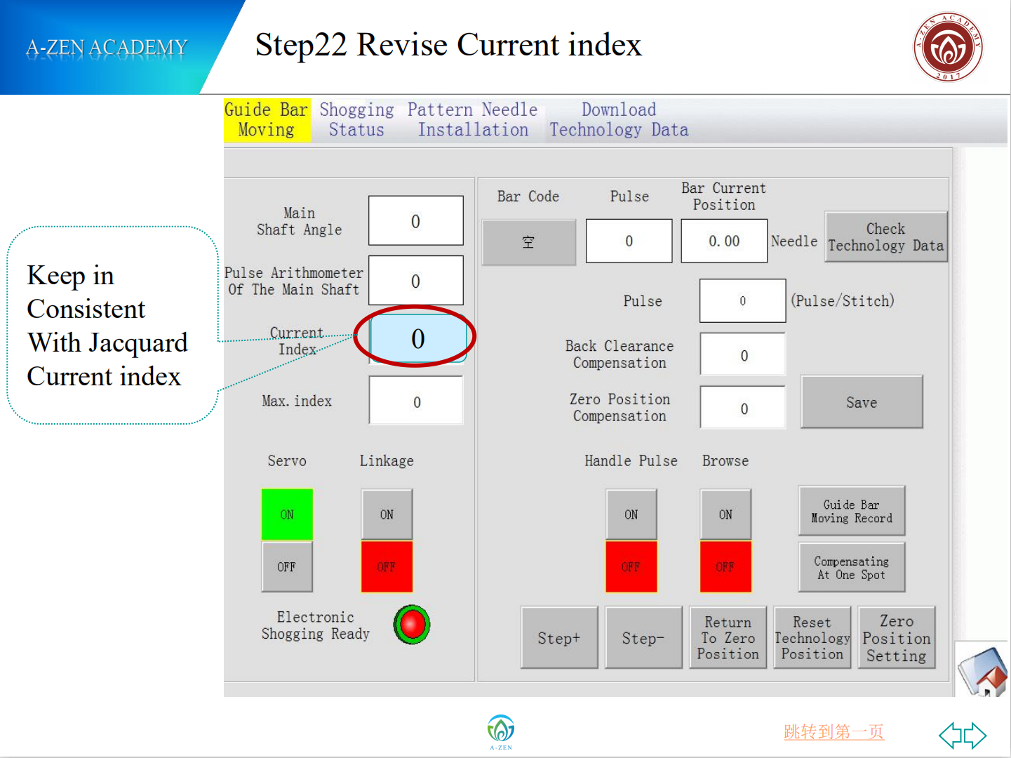Click the A-ZEN logo at bottom center
Image resolution: width=1011 pixels, height=758 pixels.
[x=501, y=731]
